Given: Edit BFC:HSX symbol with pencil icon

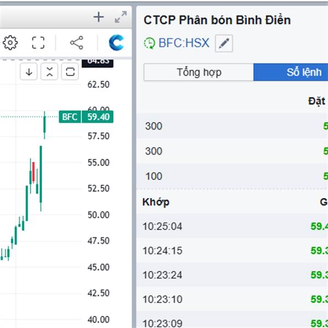Looking at the screenshot, I should tap(224, 43).
